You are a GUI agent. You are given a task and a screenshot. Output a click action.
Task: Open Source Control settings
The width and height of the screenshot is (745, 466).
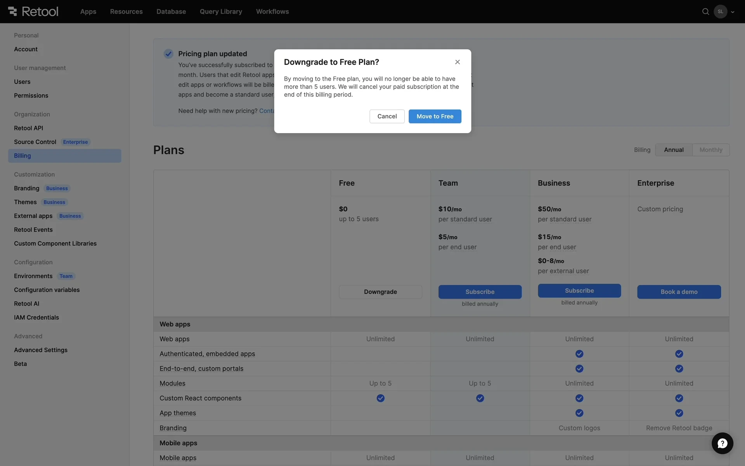coord(35,142)
